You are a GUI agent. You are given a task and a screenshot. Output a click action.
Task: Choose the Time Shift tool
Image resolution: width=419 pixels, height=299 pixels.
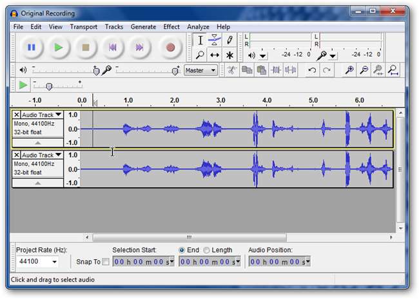[215, 55]
